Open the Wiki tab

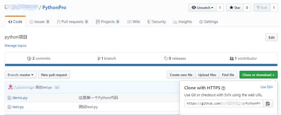pos(133,22)
